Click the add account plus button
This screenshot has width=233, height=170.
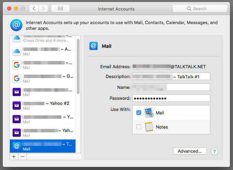(x=14, y=157)
